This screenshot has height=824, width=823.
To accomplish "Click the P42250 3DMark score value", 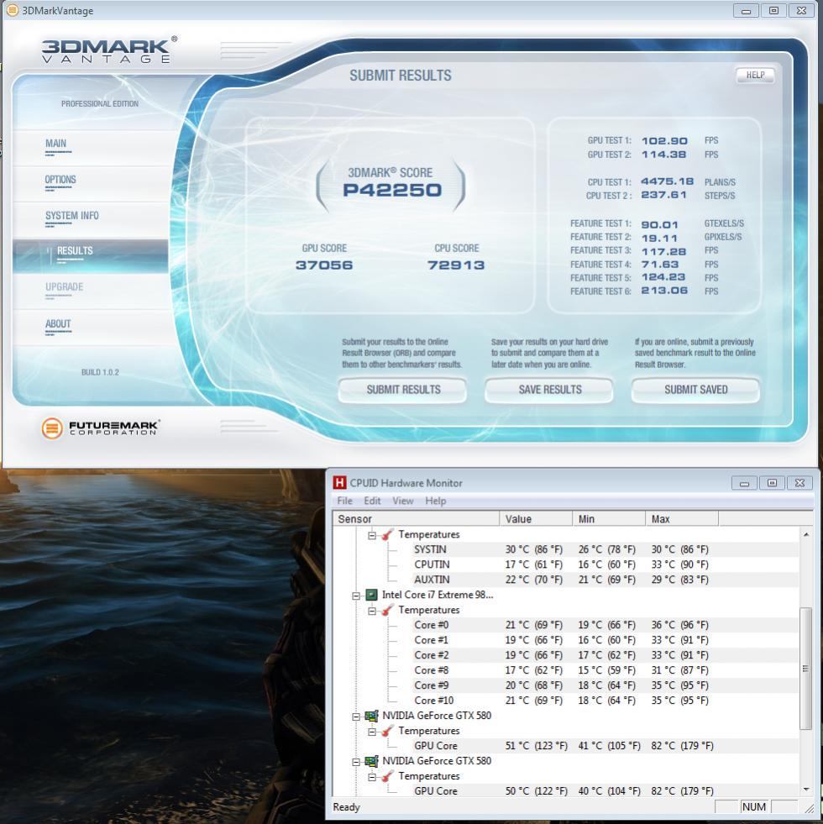I will pos(392,190).
